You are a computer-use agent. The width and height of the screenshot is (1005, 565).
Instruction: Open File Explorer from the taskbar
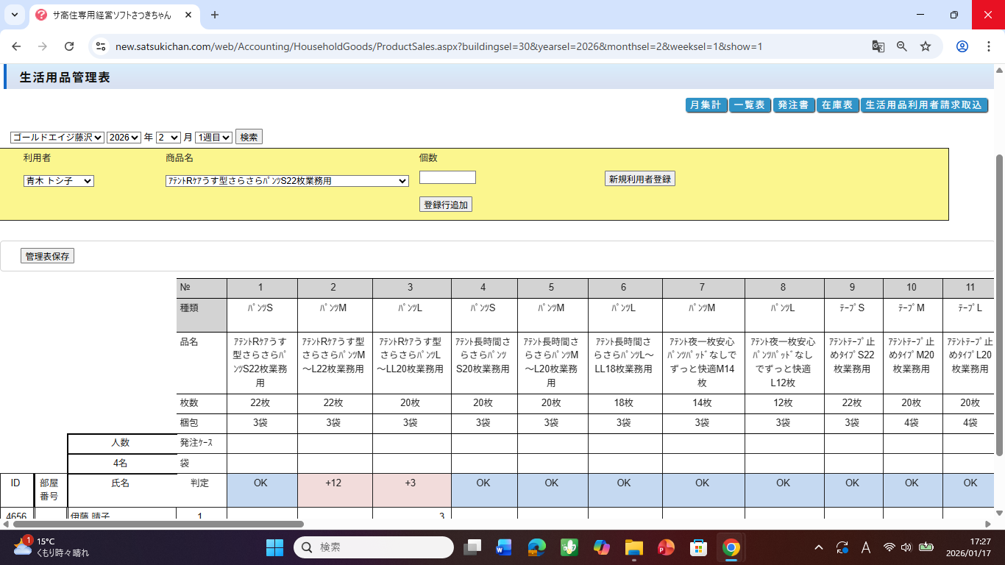(x=633, y=547)
